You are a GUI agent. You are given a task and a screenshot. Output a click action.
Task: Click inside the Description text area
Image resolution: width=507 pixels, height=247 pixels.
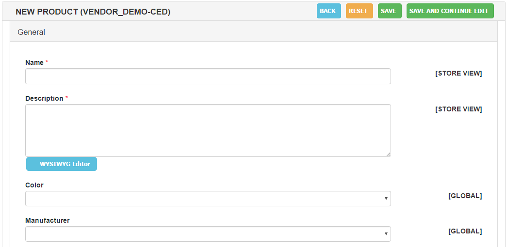pos(208,130)
